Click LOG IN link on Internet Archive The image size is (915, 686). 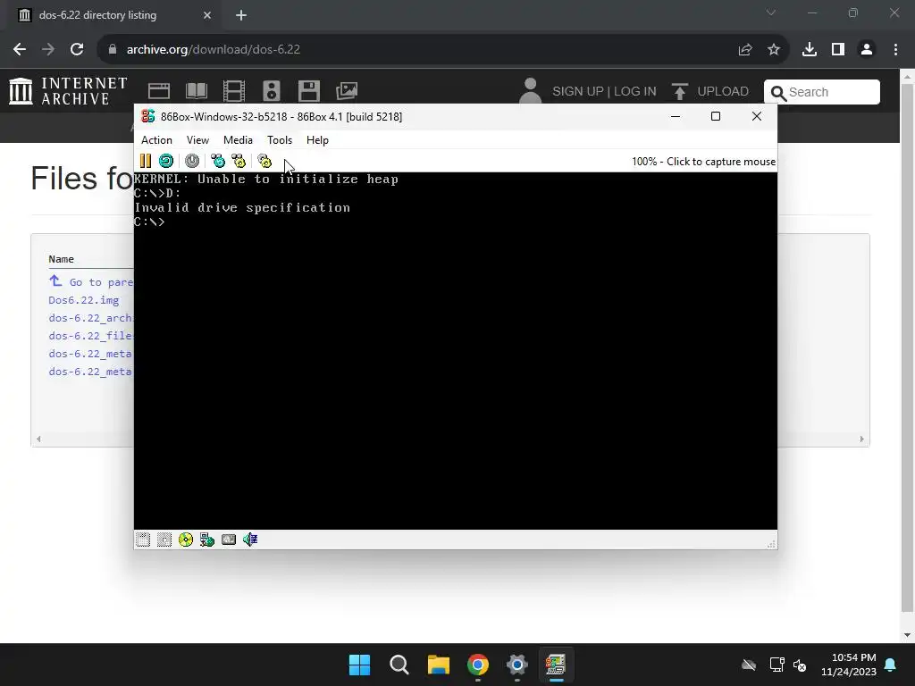[x=635, y=92]
